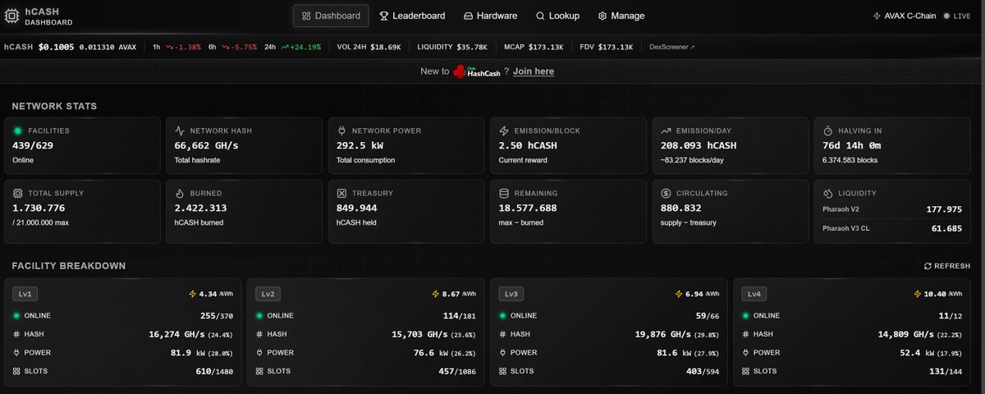The width and height of the screenshot is (985, 394).
Task: Click the Lv3 6.94 /kWh lightning icon
Action: (x=679, y=293)
